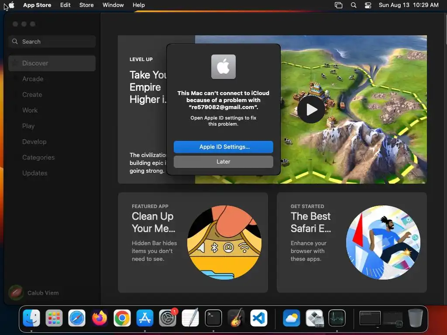Click the GET STARTED label

[307, 206]
